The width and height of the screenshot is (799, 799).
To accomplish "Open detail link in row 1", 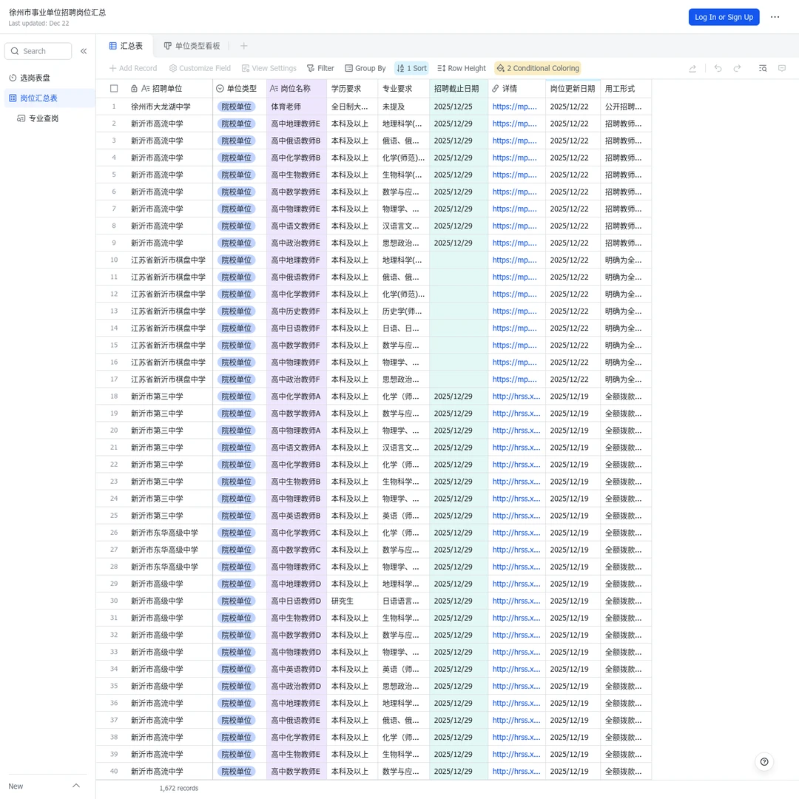I will point(515,107).
